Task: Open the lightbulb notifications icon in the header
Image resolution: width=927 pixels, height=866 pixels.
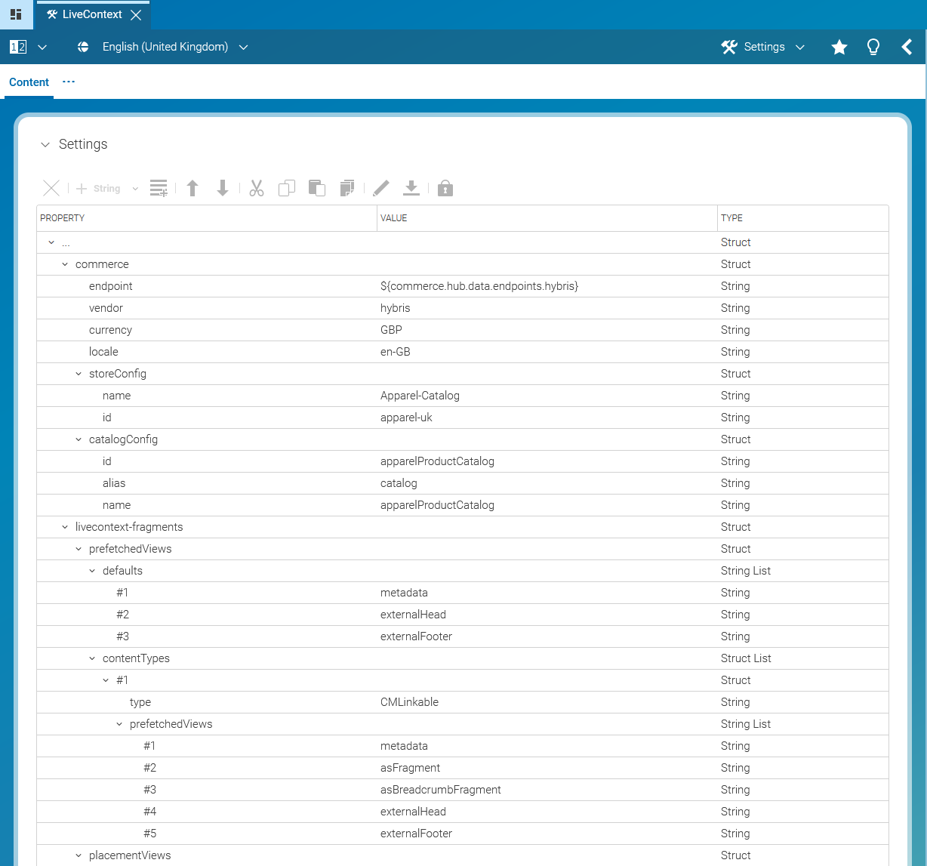Action: [x=873, y=47]
